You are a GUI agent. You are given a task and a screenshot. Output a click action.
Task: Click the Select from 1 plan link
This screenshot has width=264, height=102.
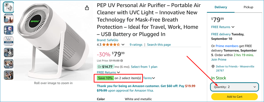pyautogui.click(x=144, y=67)
